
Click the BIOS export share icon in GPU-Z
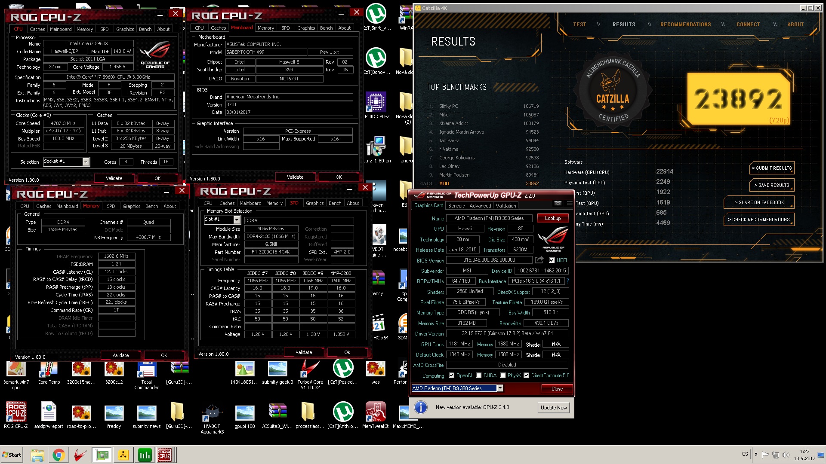click(x=539, y=260)
